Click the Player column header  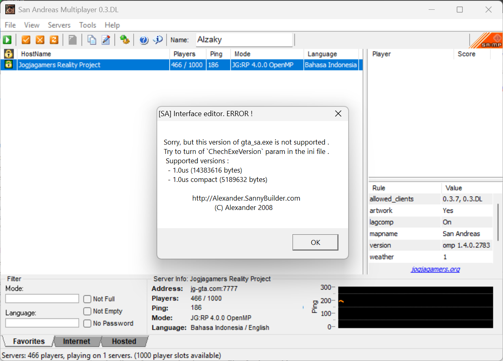411,54
